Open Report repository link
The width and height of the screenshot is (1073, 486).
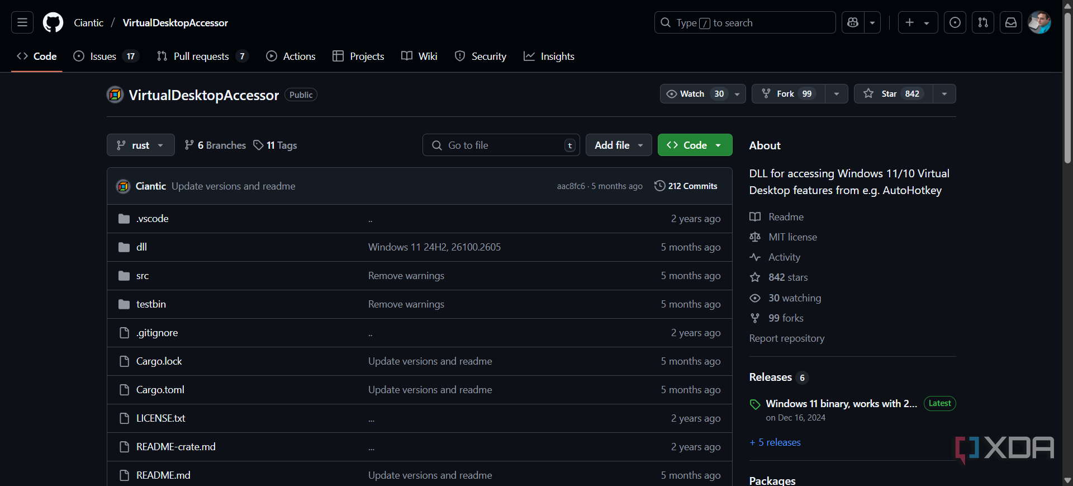787,338
